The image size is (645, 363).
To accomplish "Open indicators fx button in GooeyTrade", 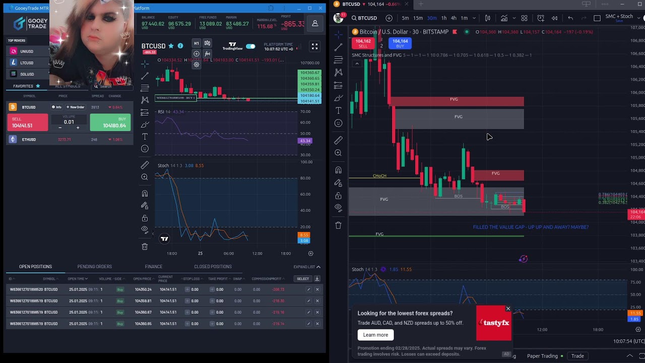I will [x=207, y=54].
